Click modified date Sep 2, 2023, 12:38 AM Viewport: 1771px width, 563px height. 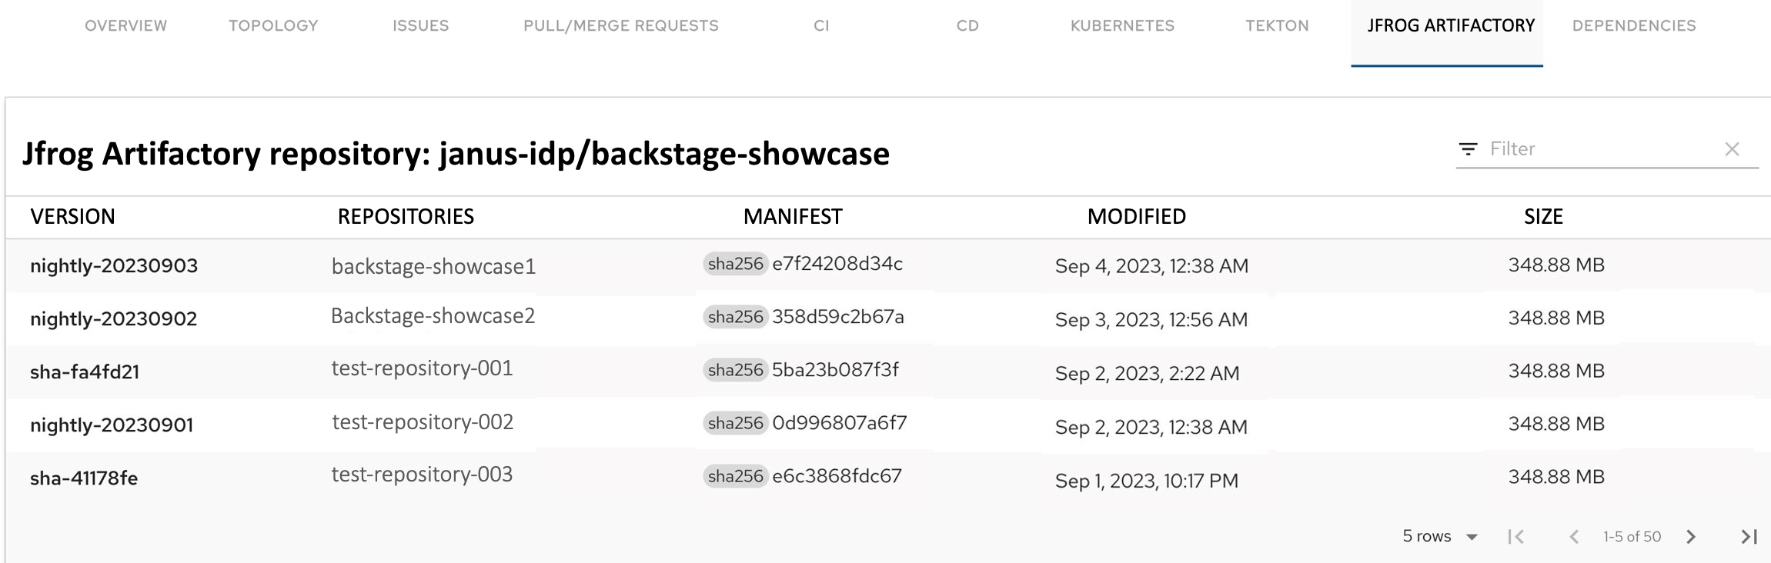1151,427
